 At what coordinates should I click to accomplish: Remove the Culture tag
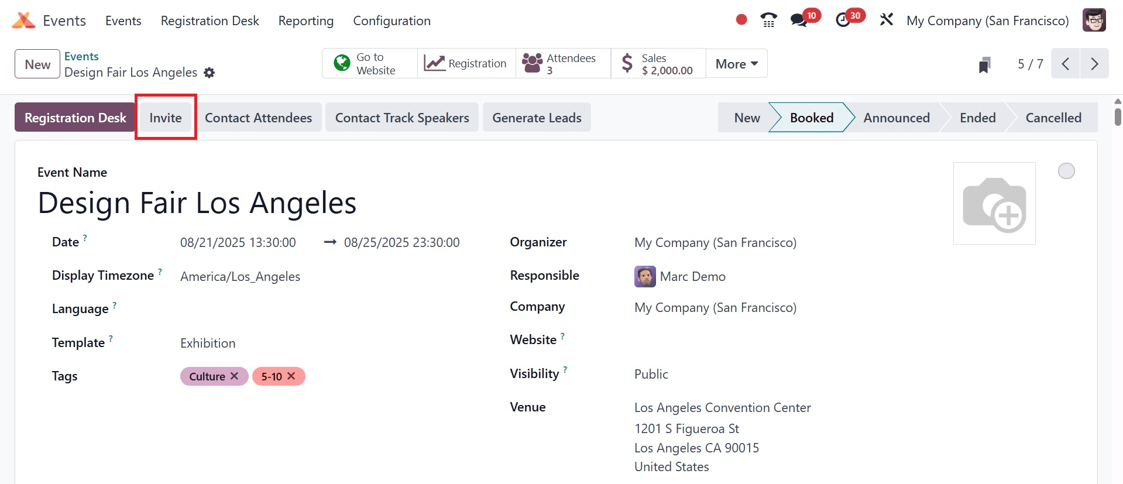pyautogui.click(x=234, y=376)
